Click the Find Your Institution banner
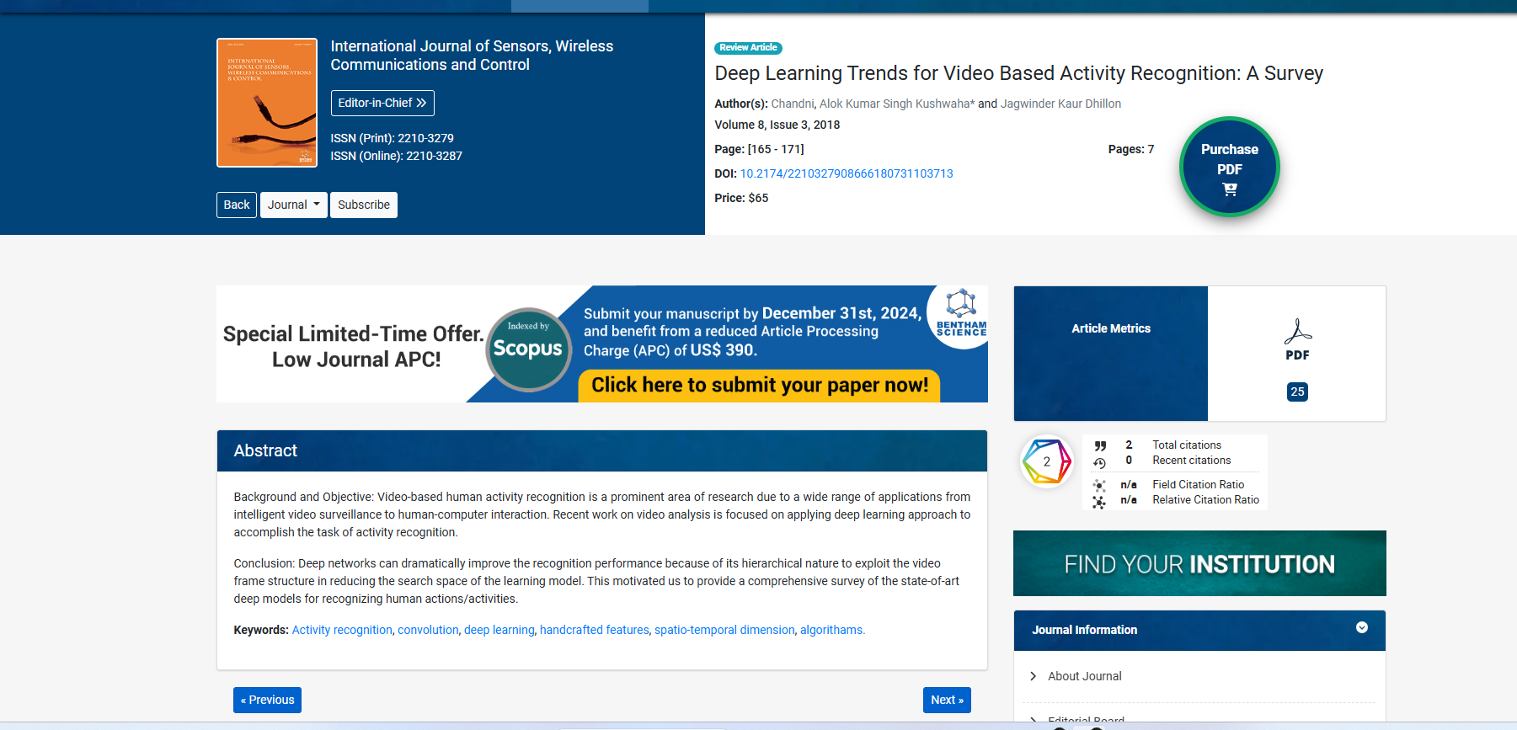The width and height of the screenshot is (1517, 730). [x=1199, y=563]
